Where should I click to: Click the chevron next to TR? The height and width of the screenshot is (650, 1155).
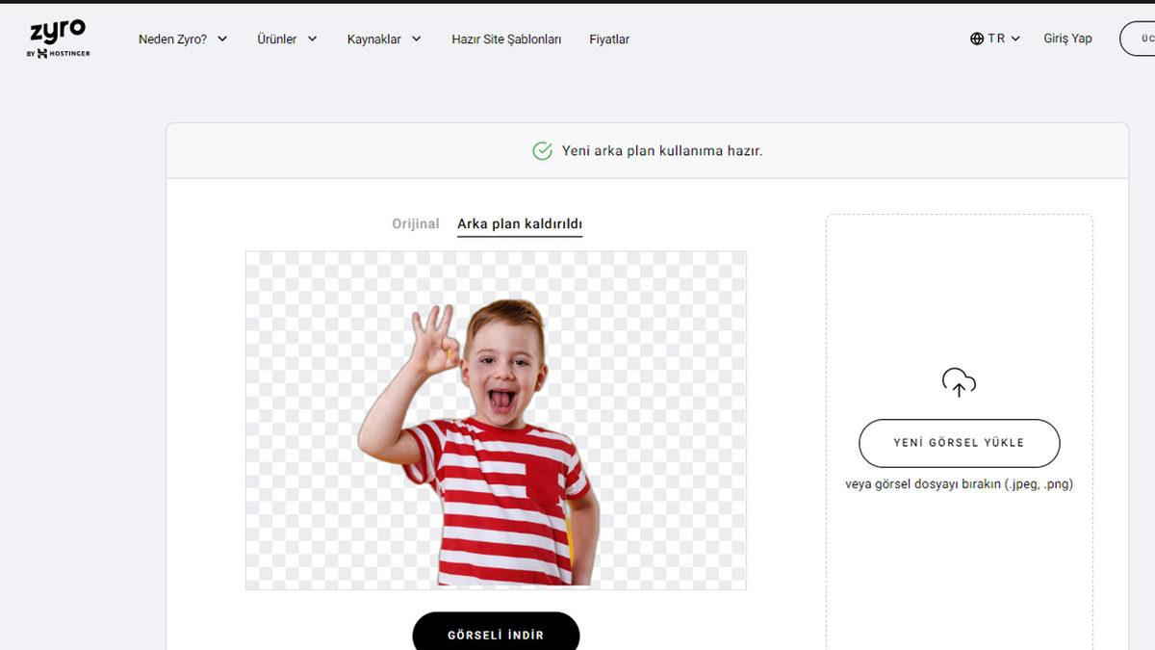click(1014, 39)
